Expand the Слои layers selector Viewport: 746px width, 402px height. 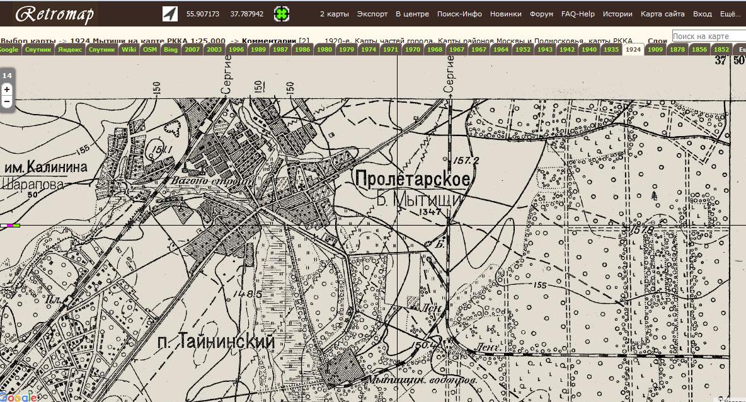click(657, 41)
